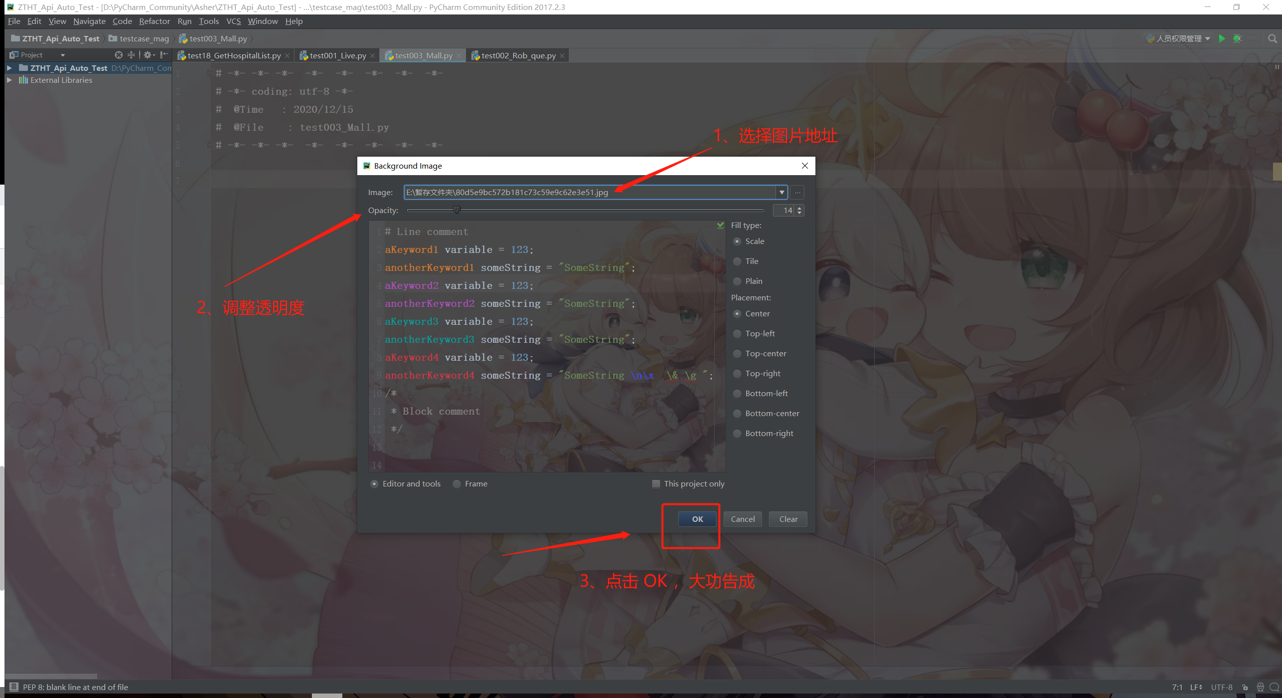Expand the External Libraries node
The height and width of the screenshot is (698, 1282).
[x=10, y=80]
